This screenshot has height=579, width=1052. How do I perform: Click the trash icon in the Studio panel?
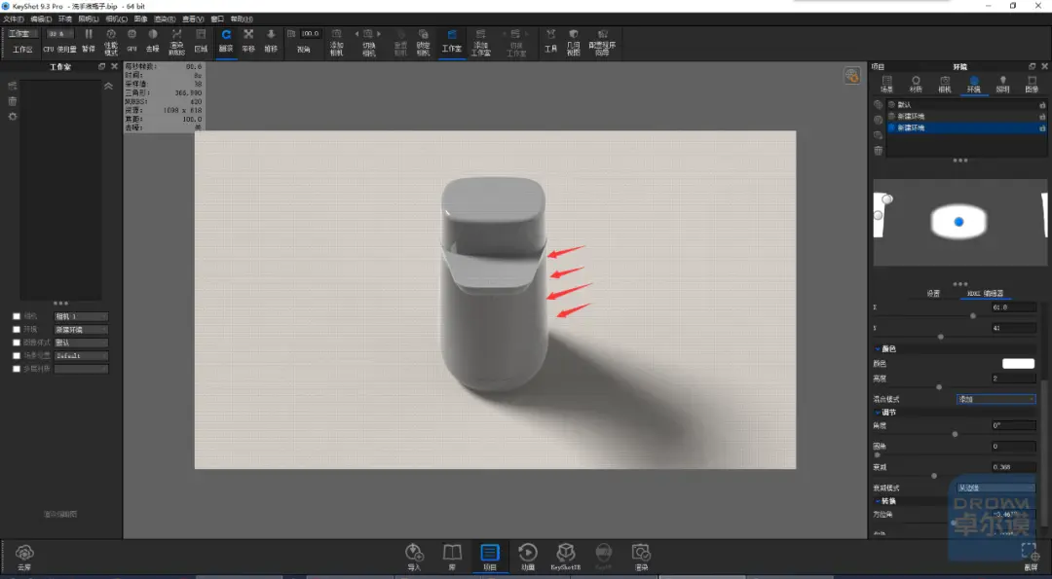pyautogui.click(x=12, y=101)
